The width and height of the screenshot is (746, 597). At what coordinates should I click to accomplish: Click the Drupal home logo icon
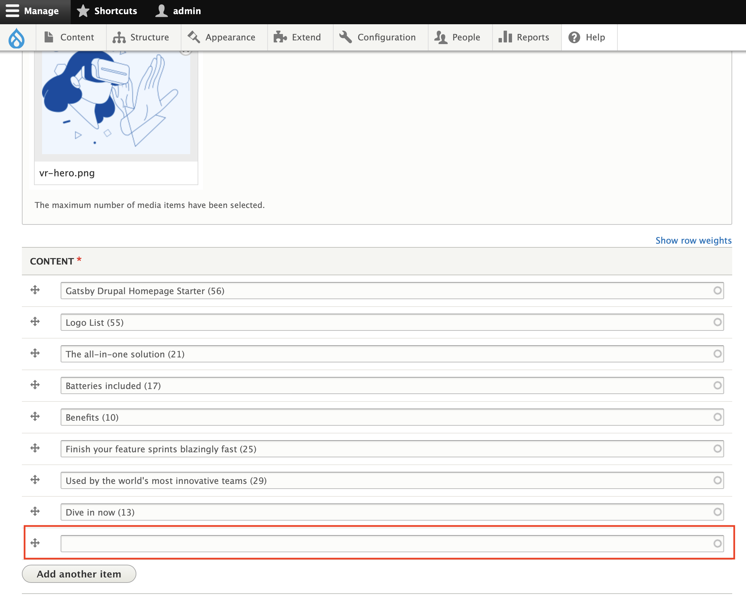pyautogui.click(x=16, y=37)
